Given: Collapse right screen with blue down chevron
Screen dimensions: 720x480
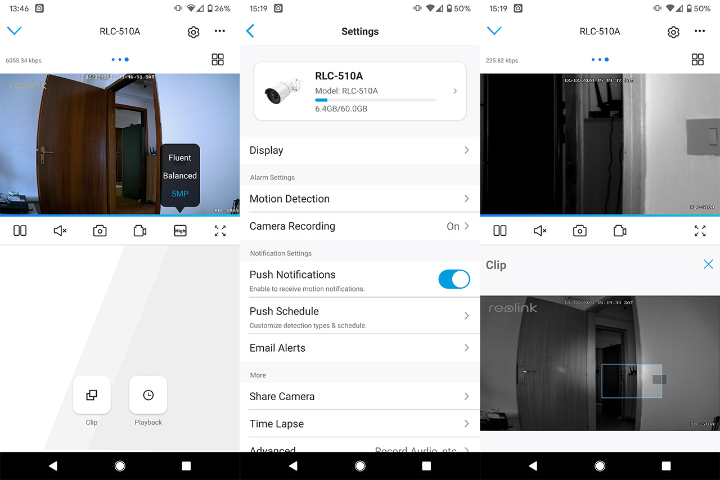Looking at the screenshot, I should [494, 31].
